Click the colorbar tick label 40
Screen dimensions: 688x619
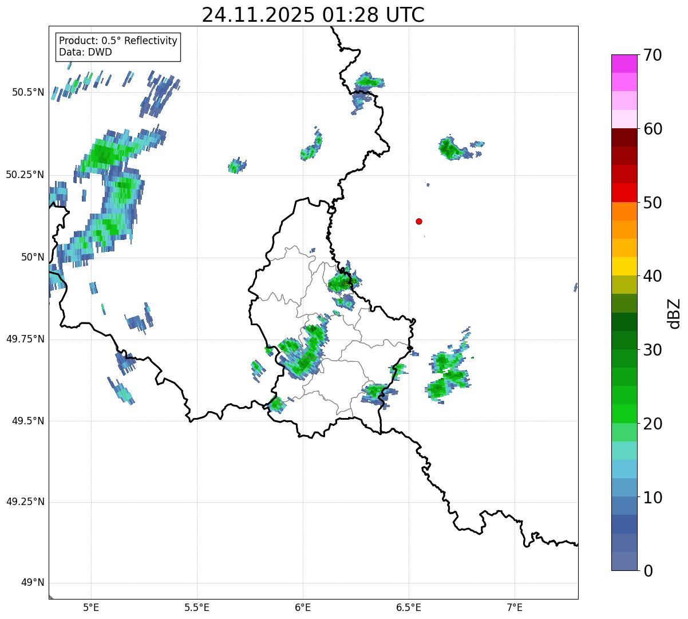(653, 276)
